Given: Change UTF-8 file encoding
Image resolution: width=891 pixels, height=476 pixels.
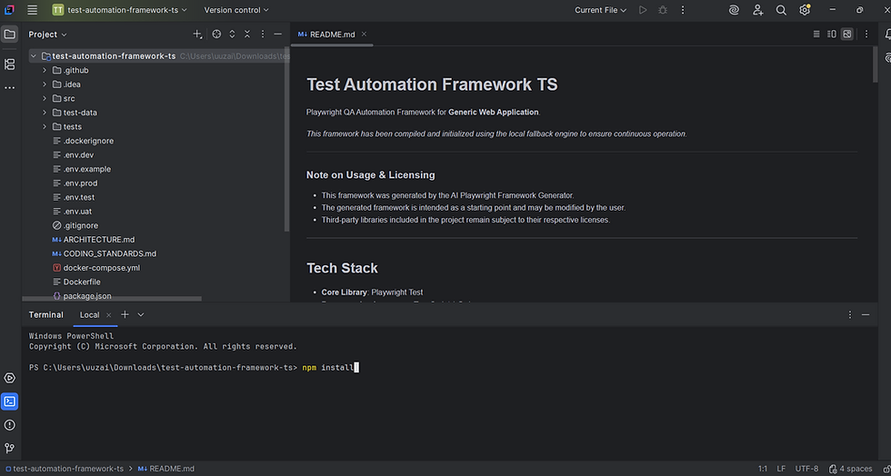Looking at the screenshot, I should 807,469.
